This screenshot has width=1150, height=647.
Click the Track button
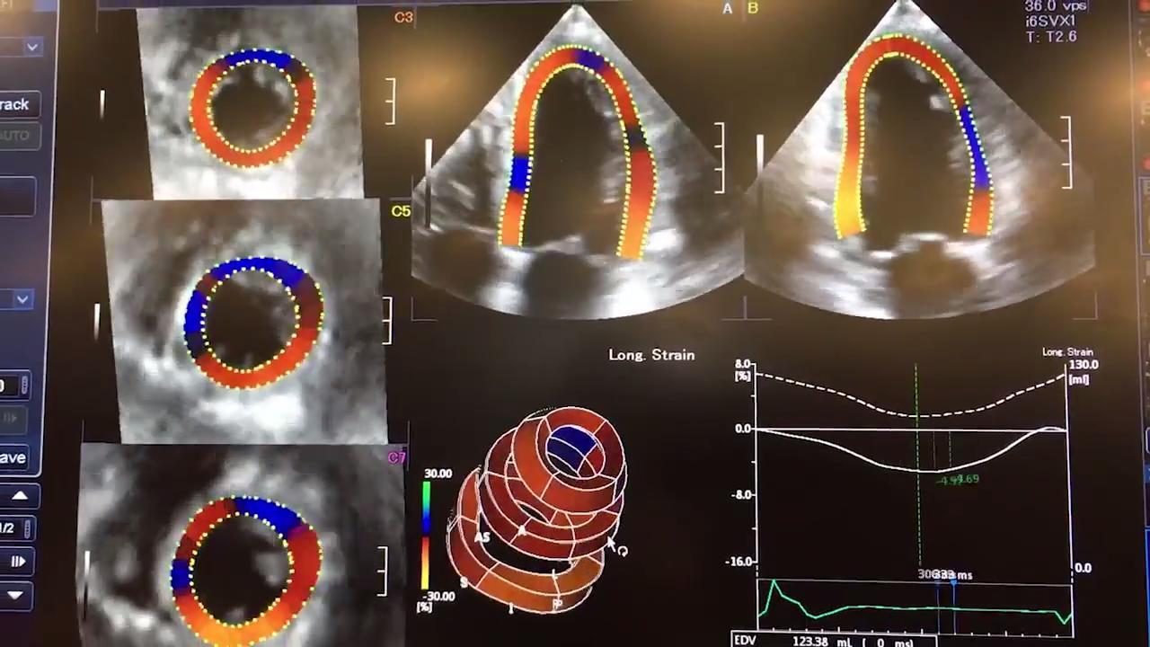(x=16, y=104)
